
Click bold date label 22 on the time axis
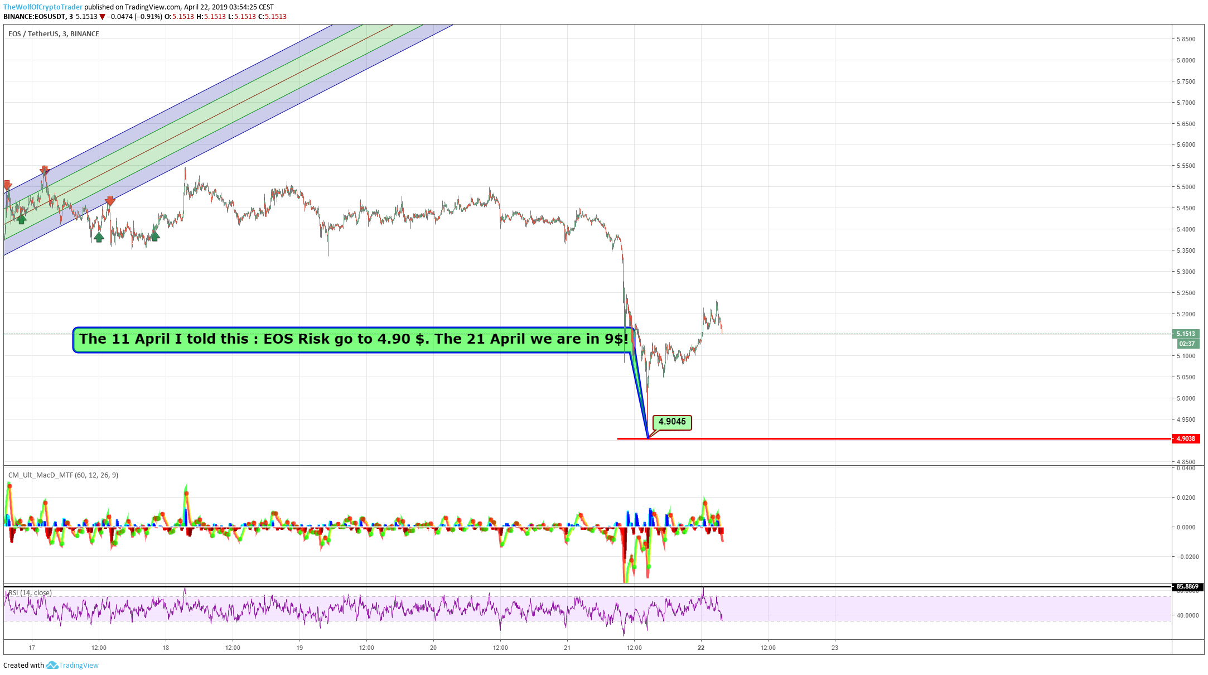pos(701,648)
